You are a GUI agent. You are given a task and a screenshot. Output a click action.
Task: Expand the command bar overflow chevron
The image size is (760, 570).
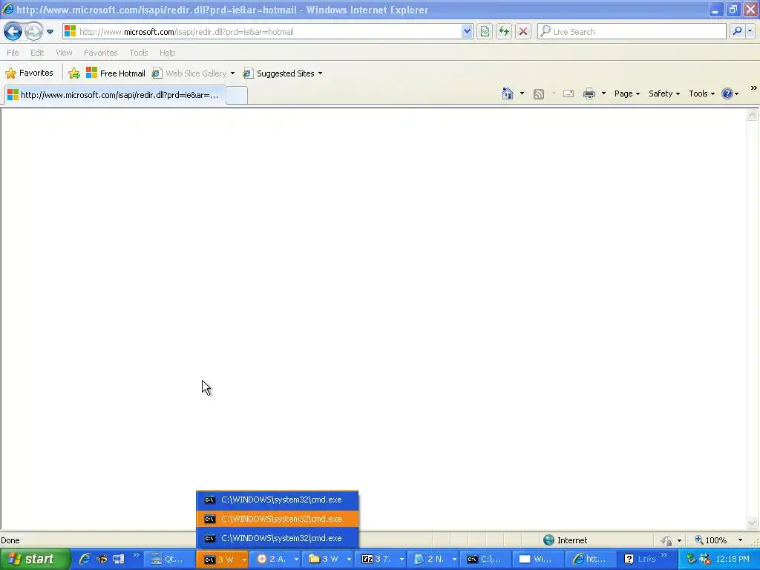click(x=753, y=88)
